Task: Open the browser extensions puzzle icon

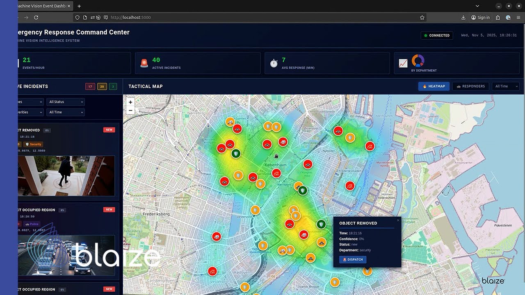Action: tap(498, 18)
